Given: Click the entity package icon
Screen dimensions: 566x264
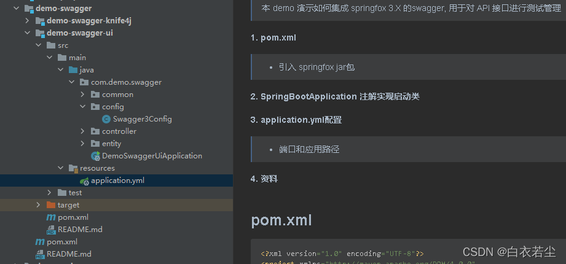Looking at the screenshot, I should (95, 143).
